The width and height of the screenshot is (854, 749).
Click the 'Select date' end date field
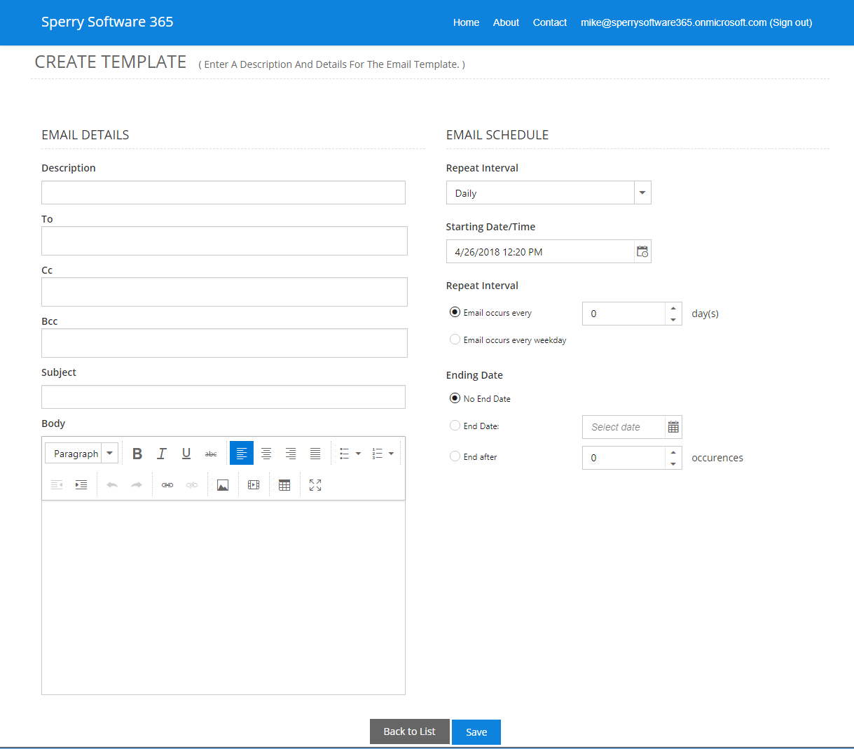[x=624, y=427]
